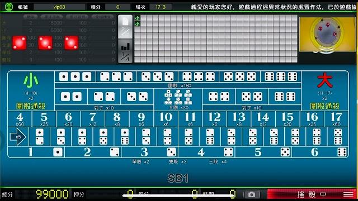Click the green player avatar icon
Image resolution: width=358 pixels, height=201 pixels.
click(9, 7)
